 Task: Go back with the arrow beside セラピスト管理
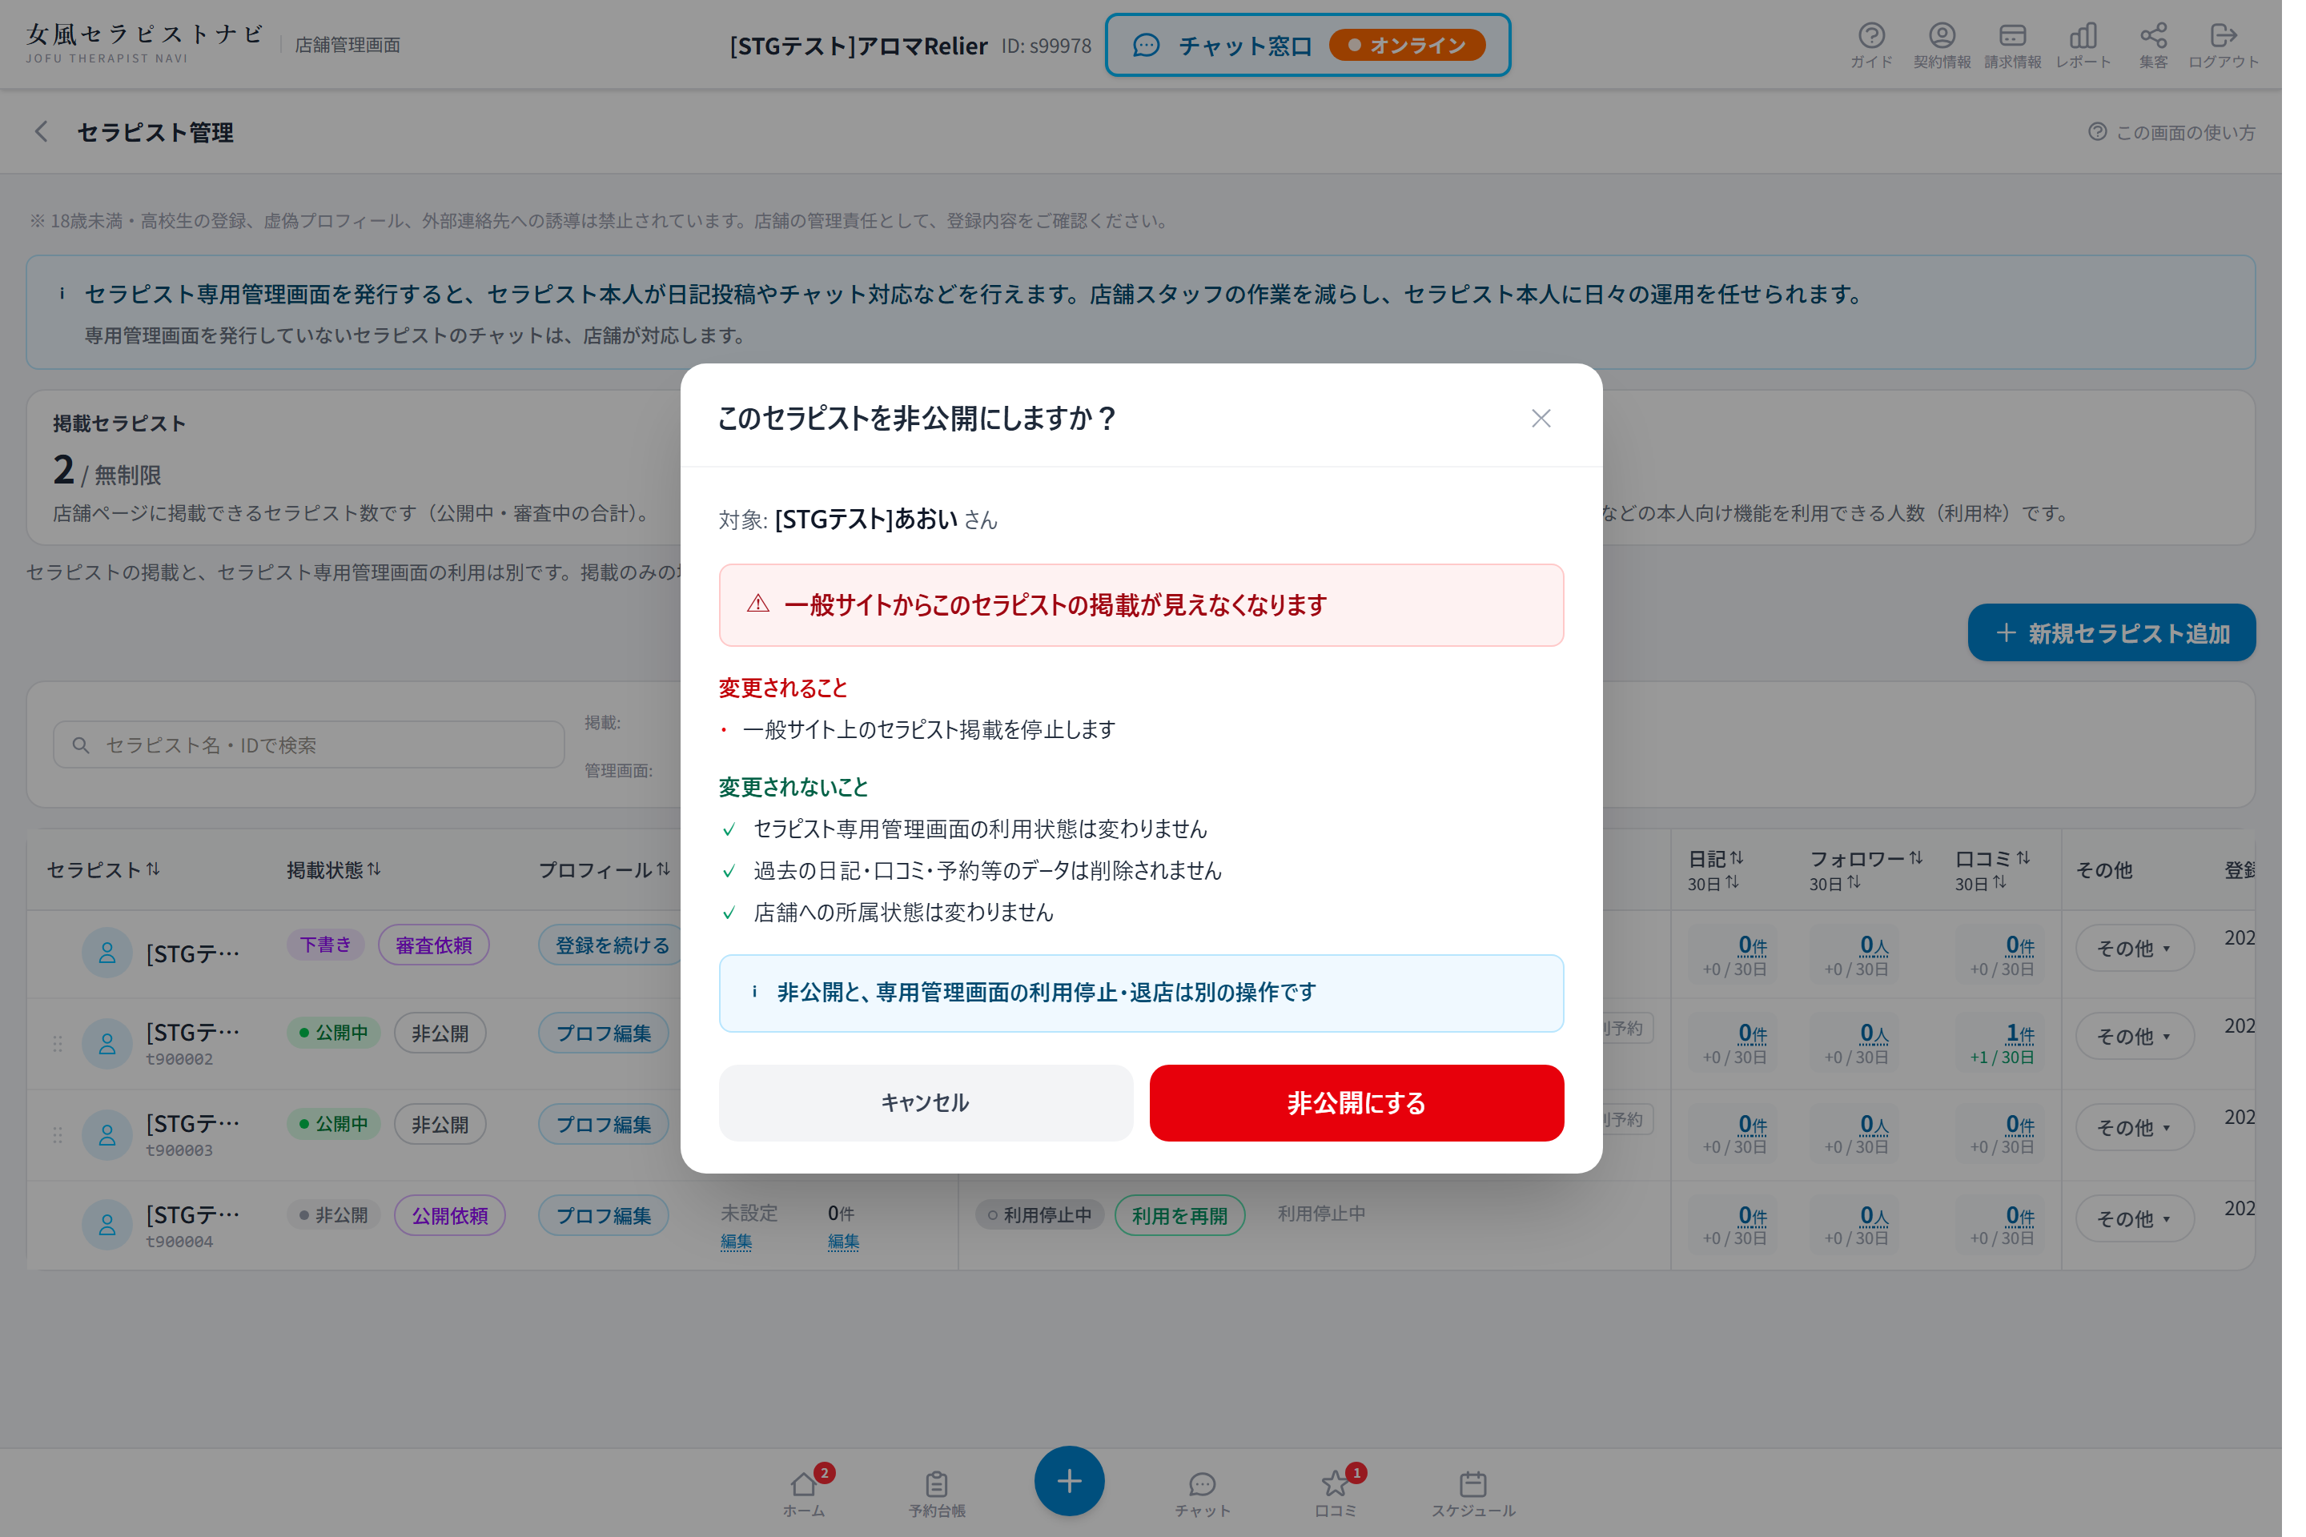point(41,132)
